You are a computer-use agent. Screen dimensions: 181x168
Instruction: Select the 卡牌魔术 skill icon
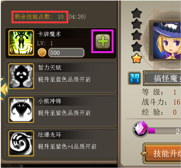pyautogui.click(x=21, y=43)
